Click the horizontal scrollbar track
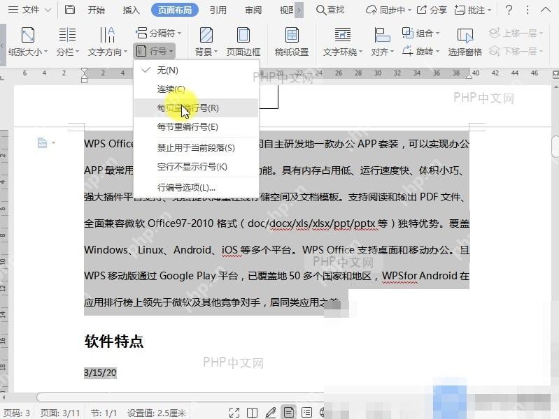Viewport: 559px width, 419px height. [180, 397]
